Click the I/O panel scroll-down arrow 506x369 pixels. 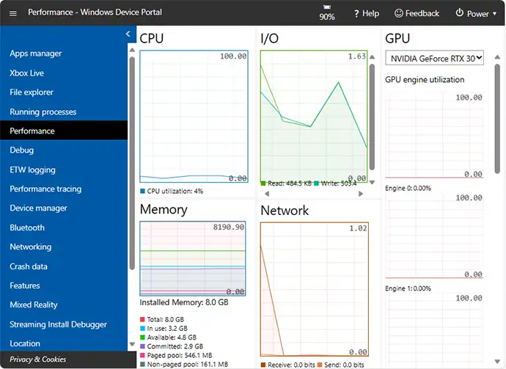(x=372, y=183)
